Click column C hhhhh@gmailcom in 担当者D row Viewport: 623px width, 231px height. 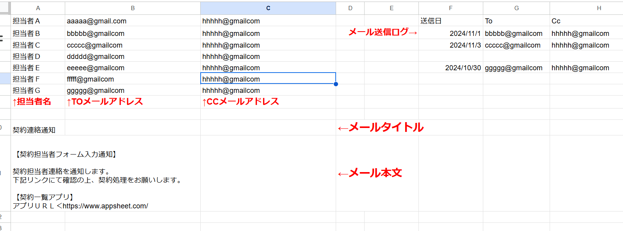(x=268, y=56)
